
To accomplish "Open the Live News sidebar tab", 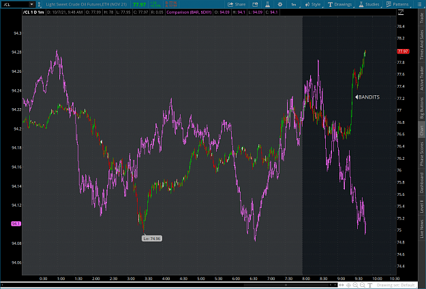I will click(x=422, y=228).
